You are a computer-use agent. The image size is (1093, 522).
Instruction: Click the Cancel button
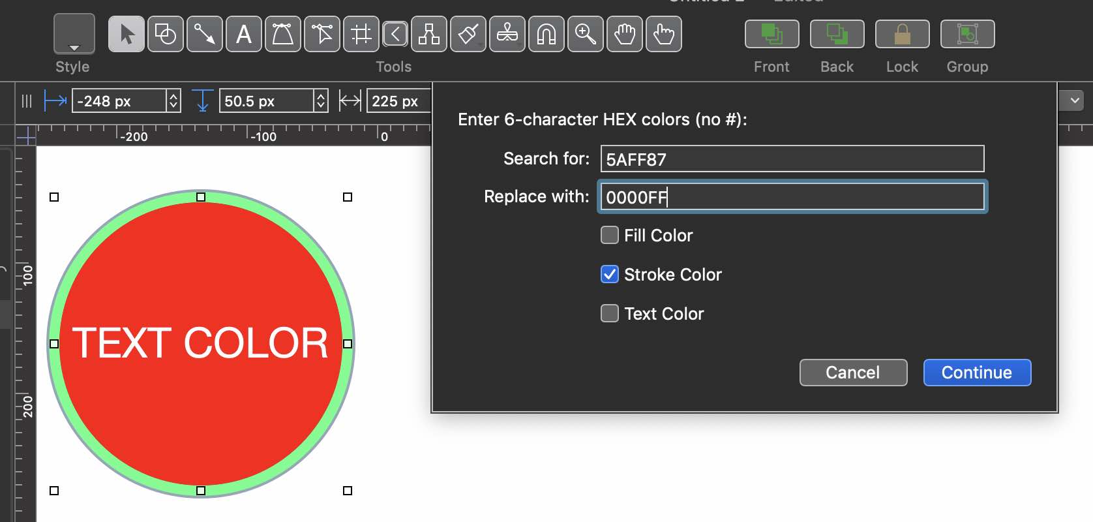(853, 373)
